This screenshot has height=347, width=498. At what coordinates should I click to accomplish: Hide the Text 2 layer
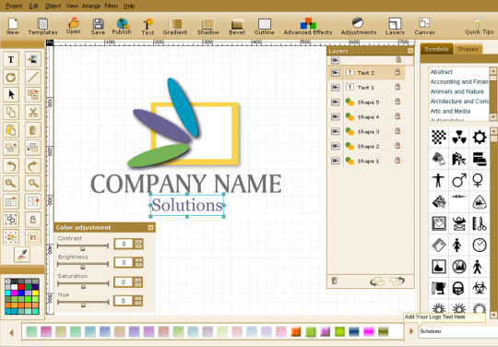tap(336, 73)
